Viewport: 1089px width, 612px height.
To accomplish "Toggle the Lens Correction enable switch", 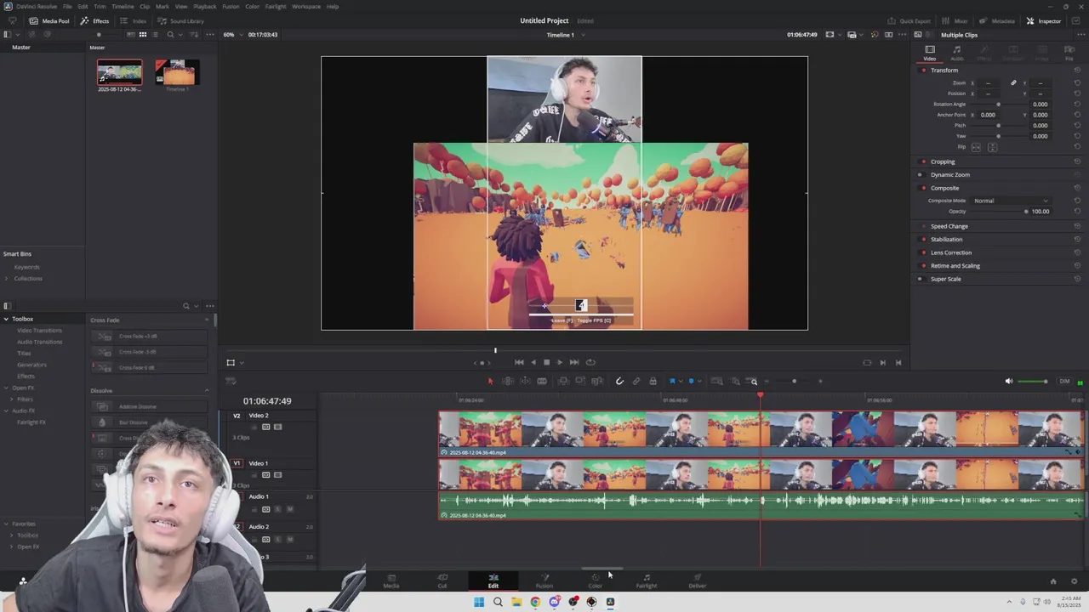I will point(923,252).
